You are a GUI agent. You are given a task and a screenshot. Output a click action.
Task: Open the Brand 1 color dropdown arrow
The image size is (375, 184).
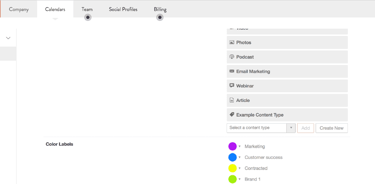click(240, 179)
